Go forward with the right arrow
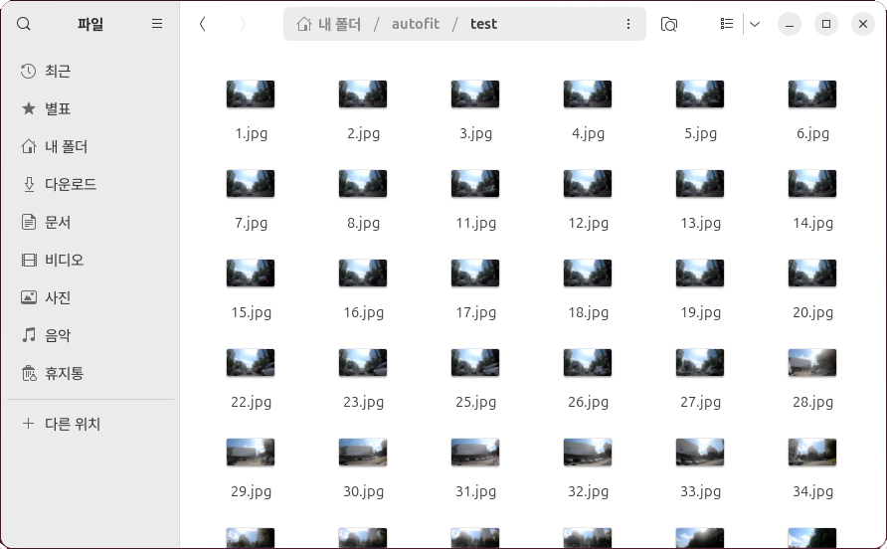This screenshot has height=549, width=887. tap(243, 24)
